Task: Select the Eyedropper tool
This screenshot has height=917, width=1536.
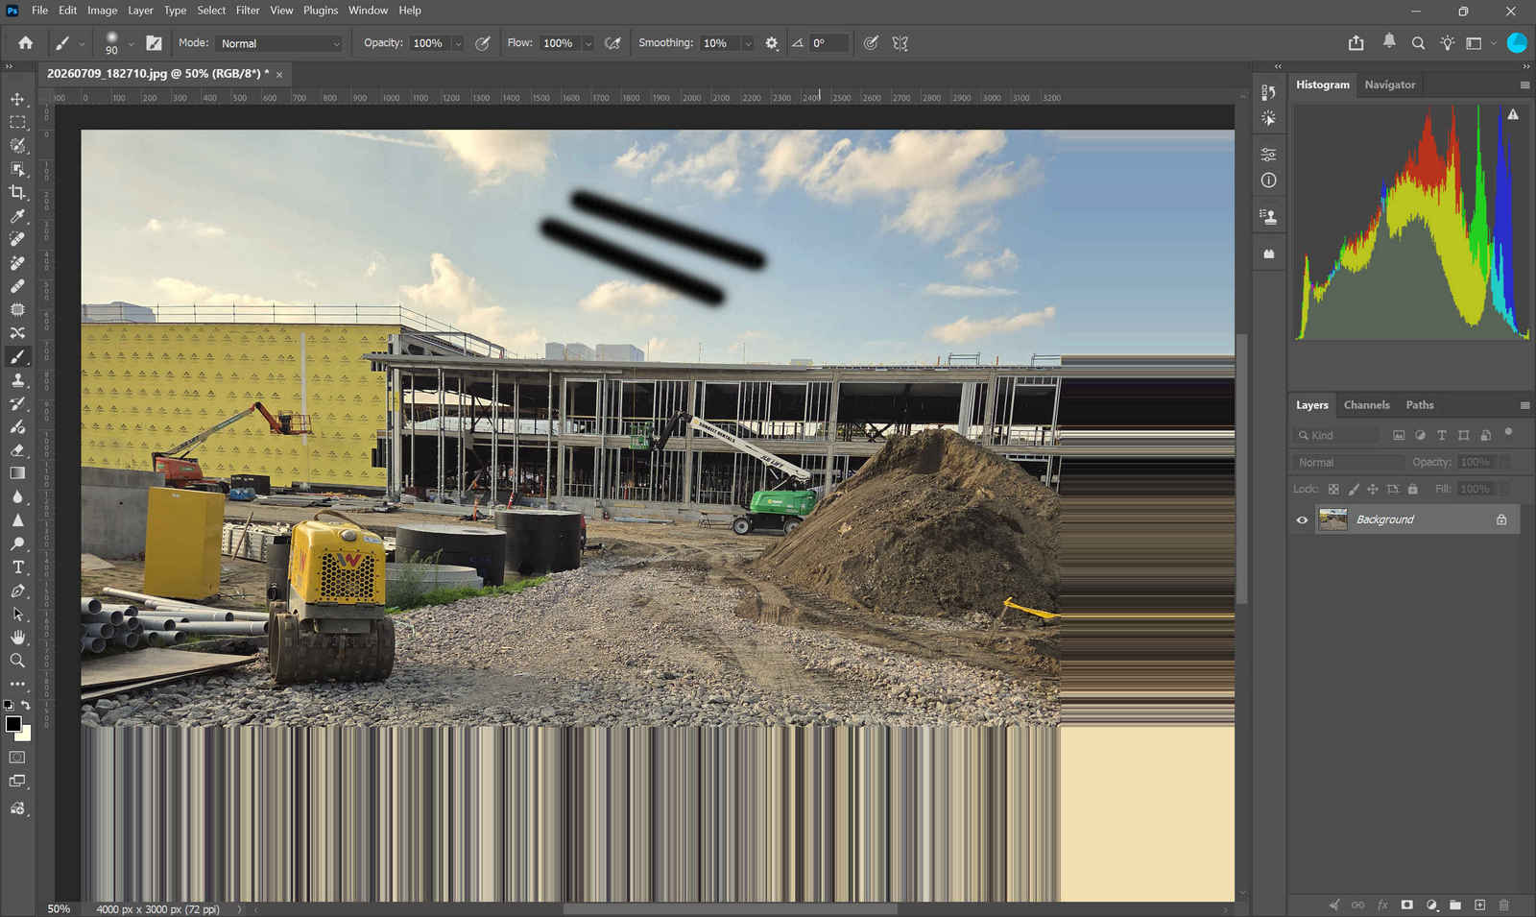Action: click(x=17, y=216)
